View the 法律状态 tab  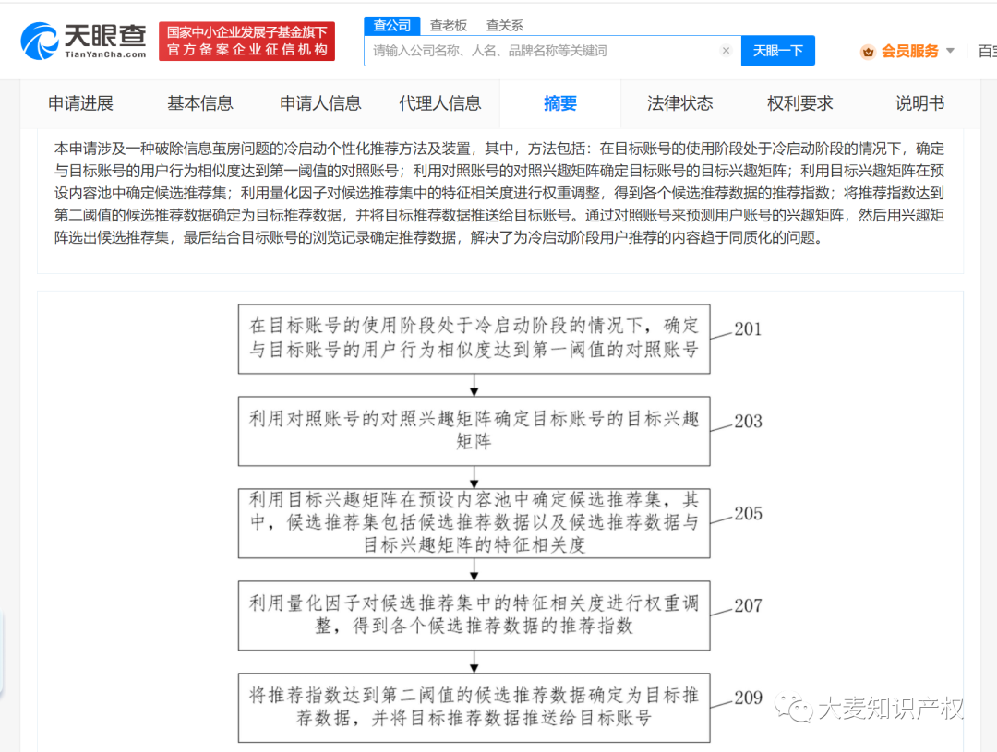click(x=680, y=104)
